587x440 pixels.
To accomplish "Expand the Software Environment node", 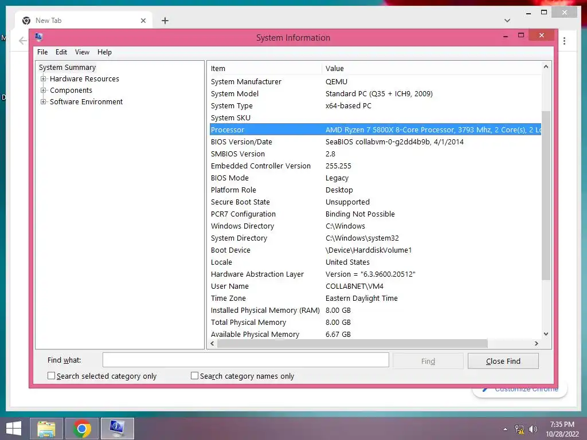I will pyautogui.click(x=44, y=102).
